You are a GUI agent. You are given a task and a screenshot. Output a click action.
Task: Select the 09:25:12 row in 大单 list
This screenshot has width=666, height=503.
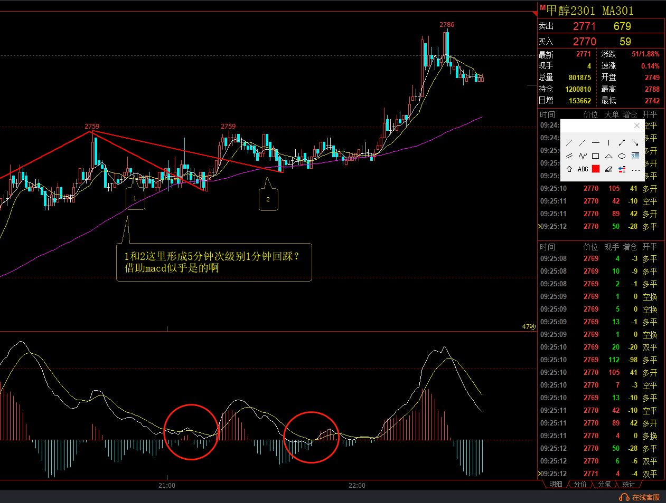pyautogui.click(x=600, y=226)
